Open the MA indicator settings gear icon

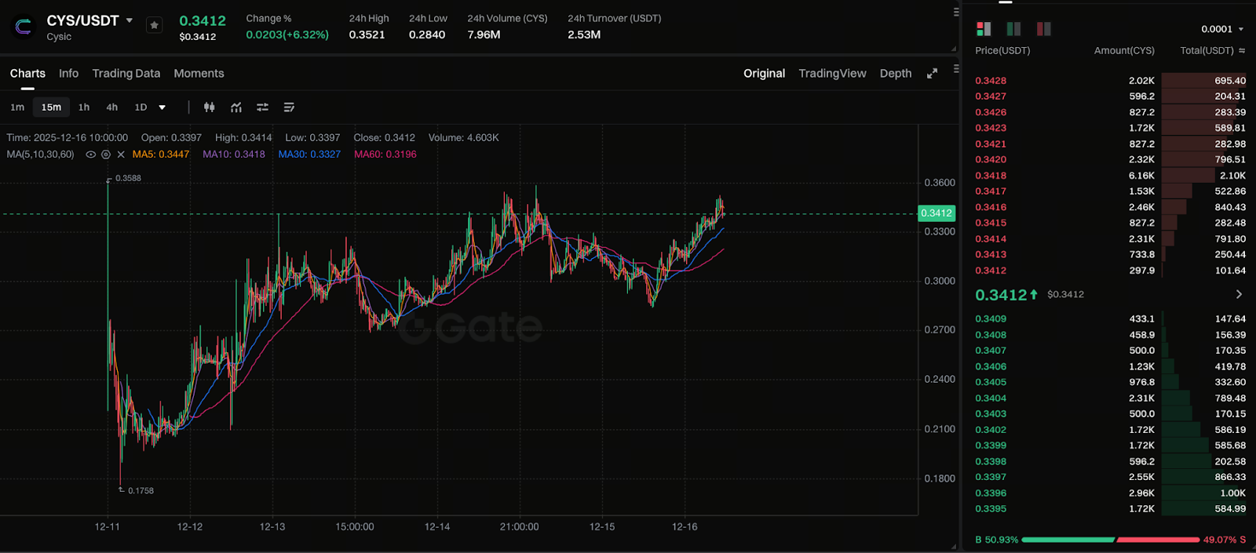106,155
